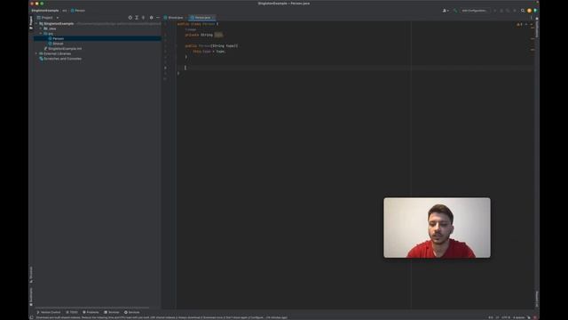
Task: Open the Version Control tool window
Action: click(49, 312)
